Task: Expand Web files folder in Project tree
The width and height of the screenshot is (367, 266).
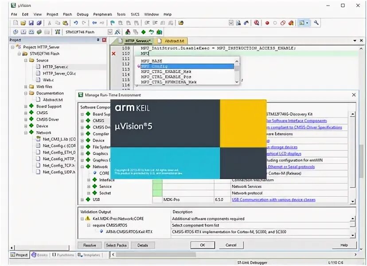Action: click(26, 86)
